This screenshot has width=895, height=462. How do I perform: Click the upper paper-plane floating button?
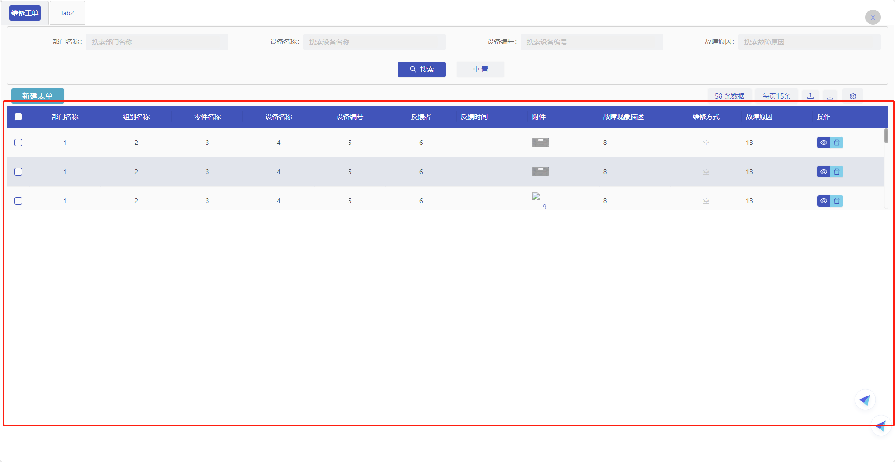(x=865, y=400)
